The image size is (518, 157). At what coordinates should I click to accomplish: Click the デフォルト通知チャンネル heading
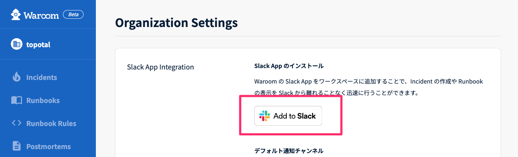point(289,151)
